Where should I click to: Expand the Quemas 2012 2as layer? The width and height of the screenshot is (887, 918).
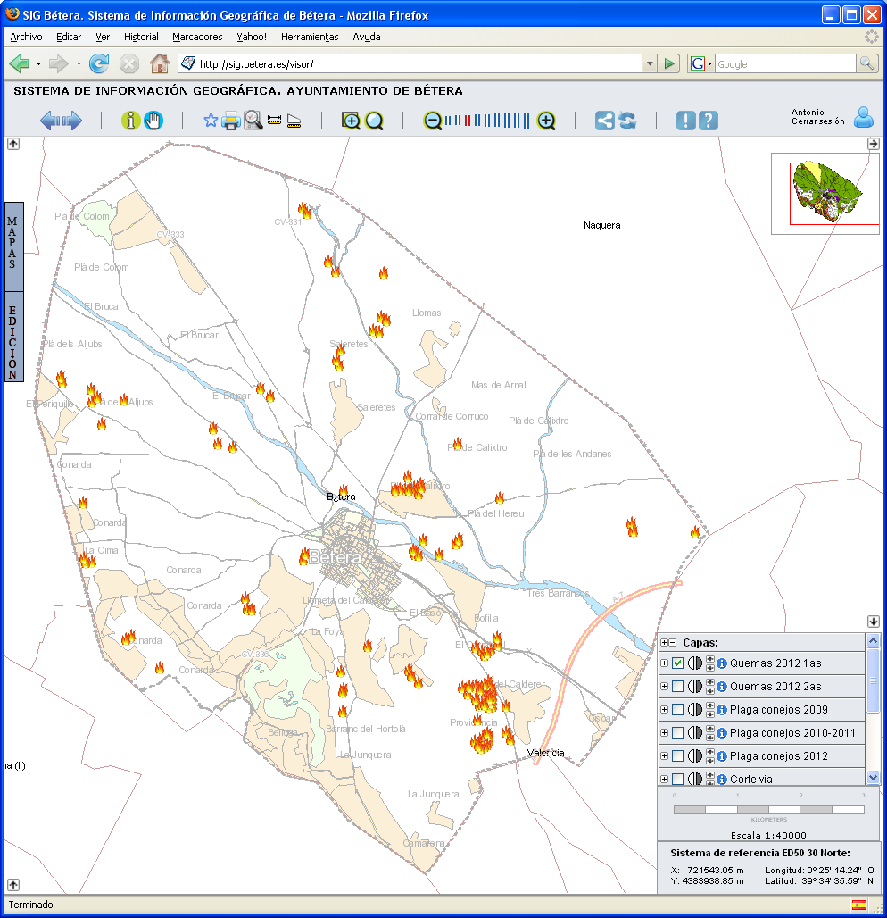664,686
